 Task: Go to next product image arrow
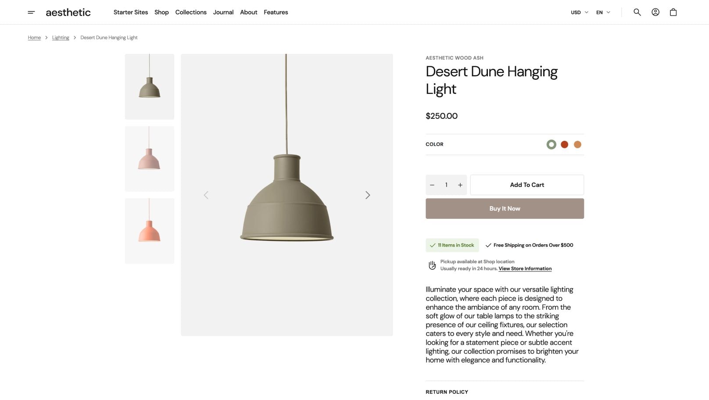[368, 195]
